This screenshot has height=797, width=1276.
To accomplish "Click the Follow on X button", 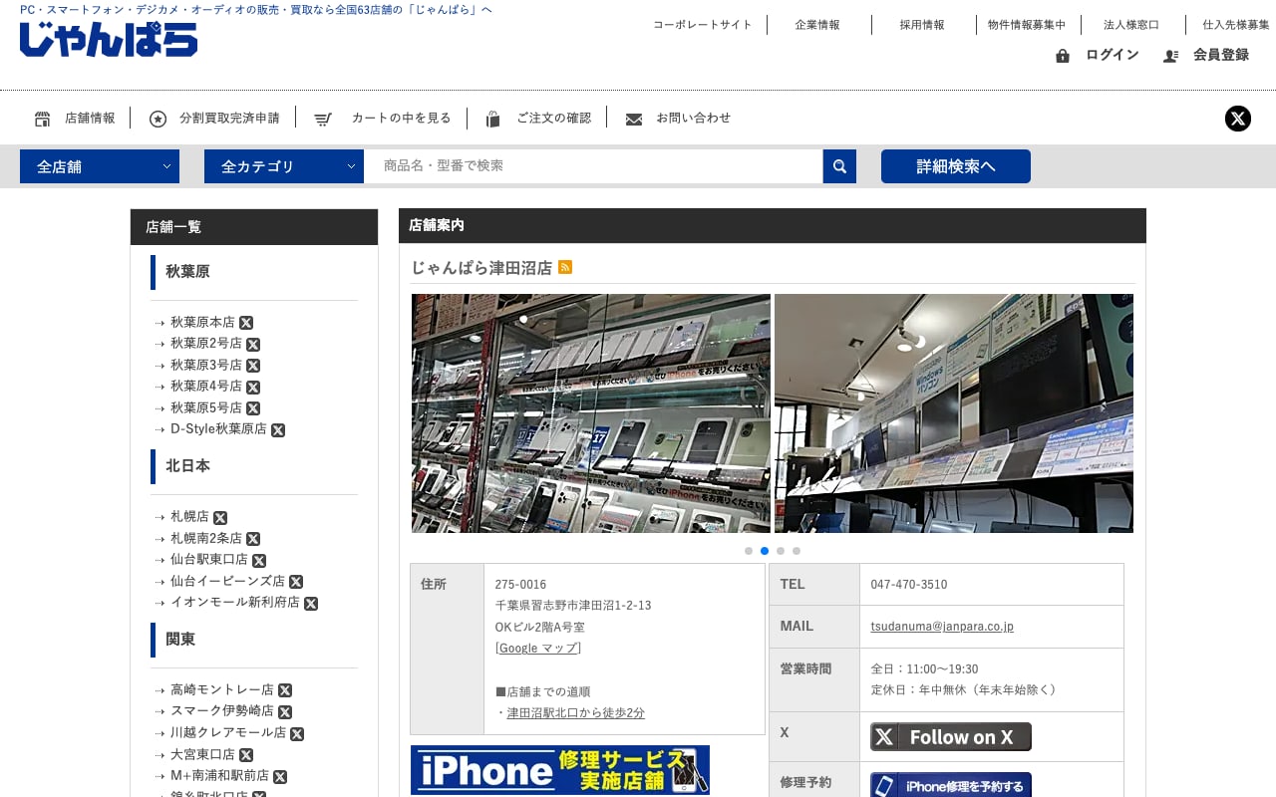I will click(x=951, y=737).
